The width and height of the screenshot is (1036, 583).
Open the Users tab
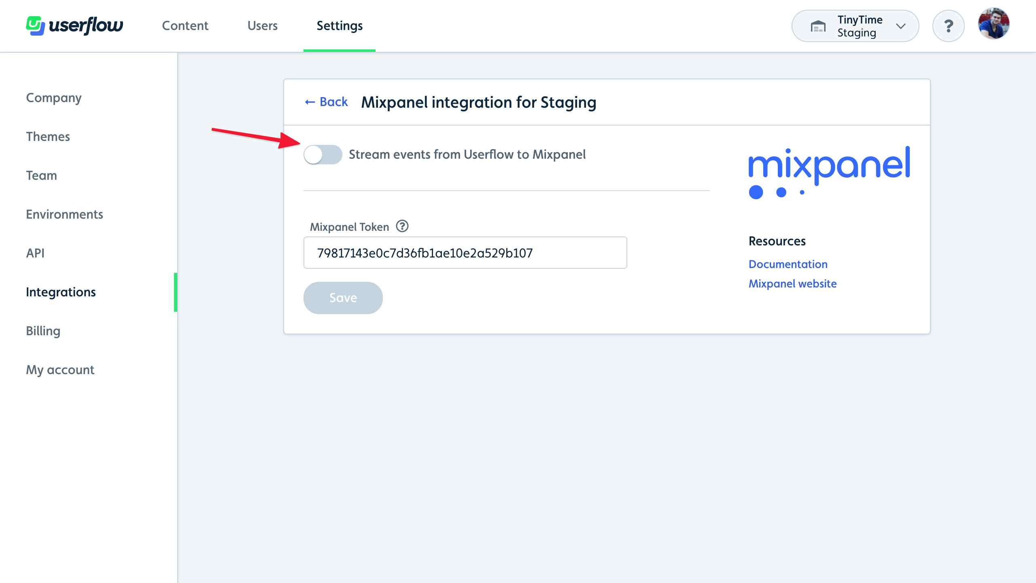coord(262,26)
